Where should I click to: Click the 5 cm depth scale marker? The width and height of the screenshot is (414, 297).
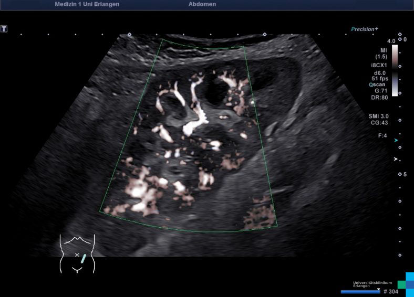click(404, 174)
